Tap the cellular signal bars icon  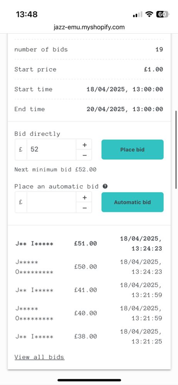point(138,15)
